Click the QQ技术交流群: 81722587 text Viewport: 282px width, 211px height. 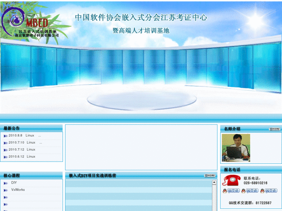click(x=250, y=203)
